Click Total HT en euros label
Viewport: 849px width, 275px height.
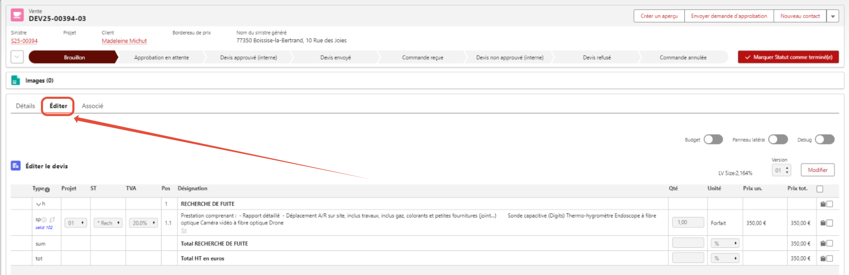[x=202, y=259]
